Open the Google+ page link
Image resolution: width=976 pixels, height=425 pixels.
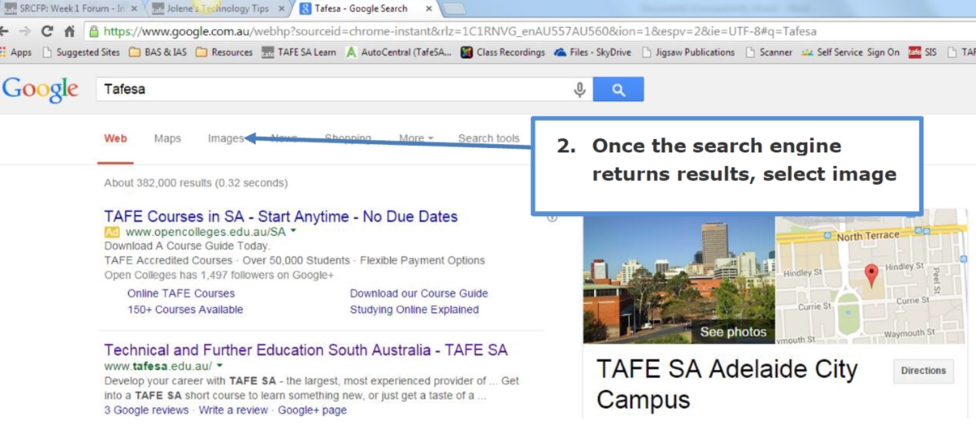click(x=312, y=410)
